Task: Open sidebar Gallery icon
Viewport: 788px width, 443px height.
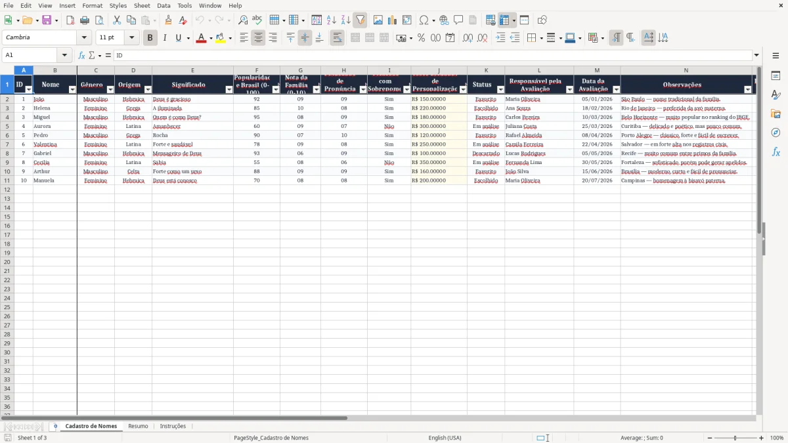Action: pos(776,114)
